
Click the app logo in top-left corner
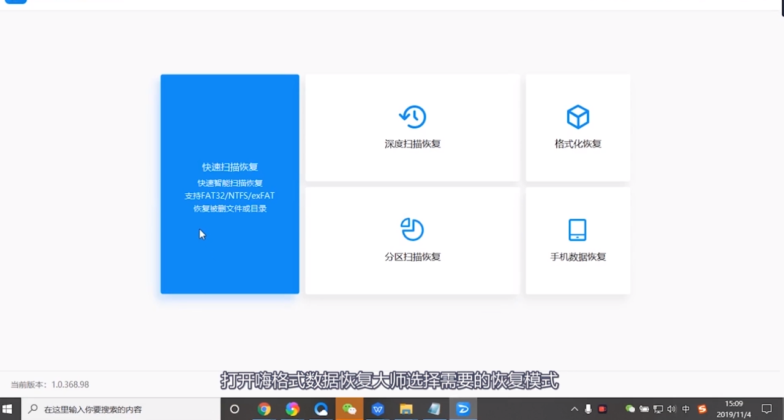coord(16,2)
